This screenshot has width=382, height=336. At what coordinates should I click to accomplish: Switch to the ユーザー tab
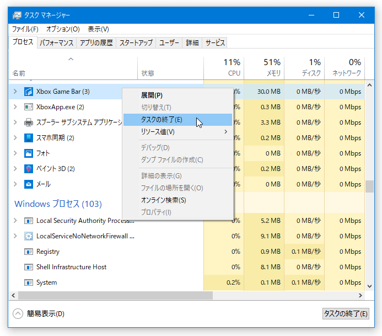[169, 43]
